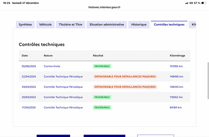Click the FAVORABLE badge for 05/06/2024

(x=102, y=66)
